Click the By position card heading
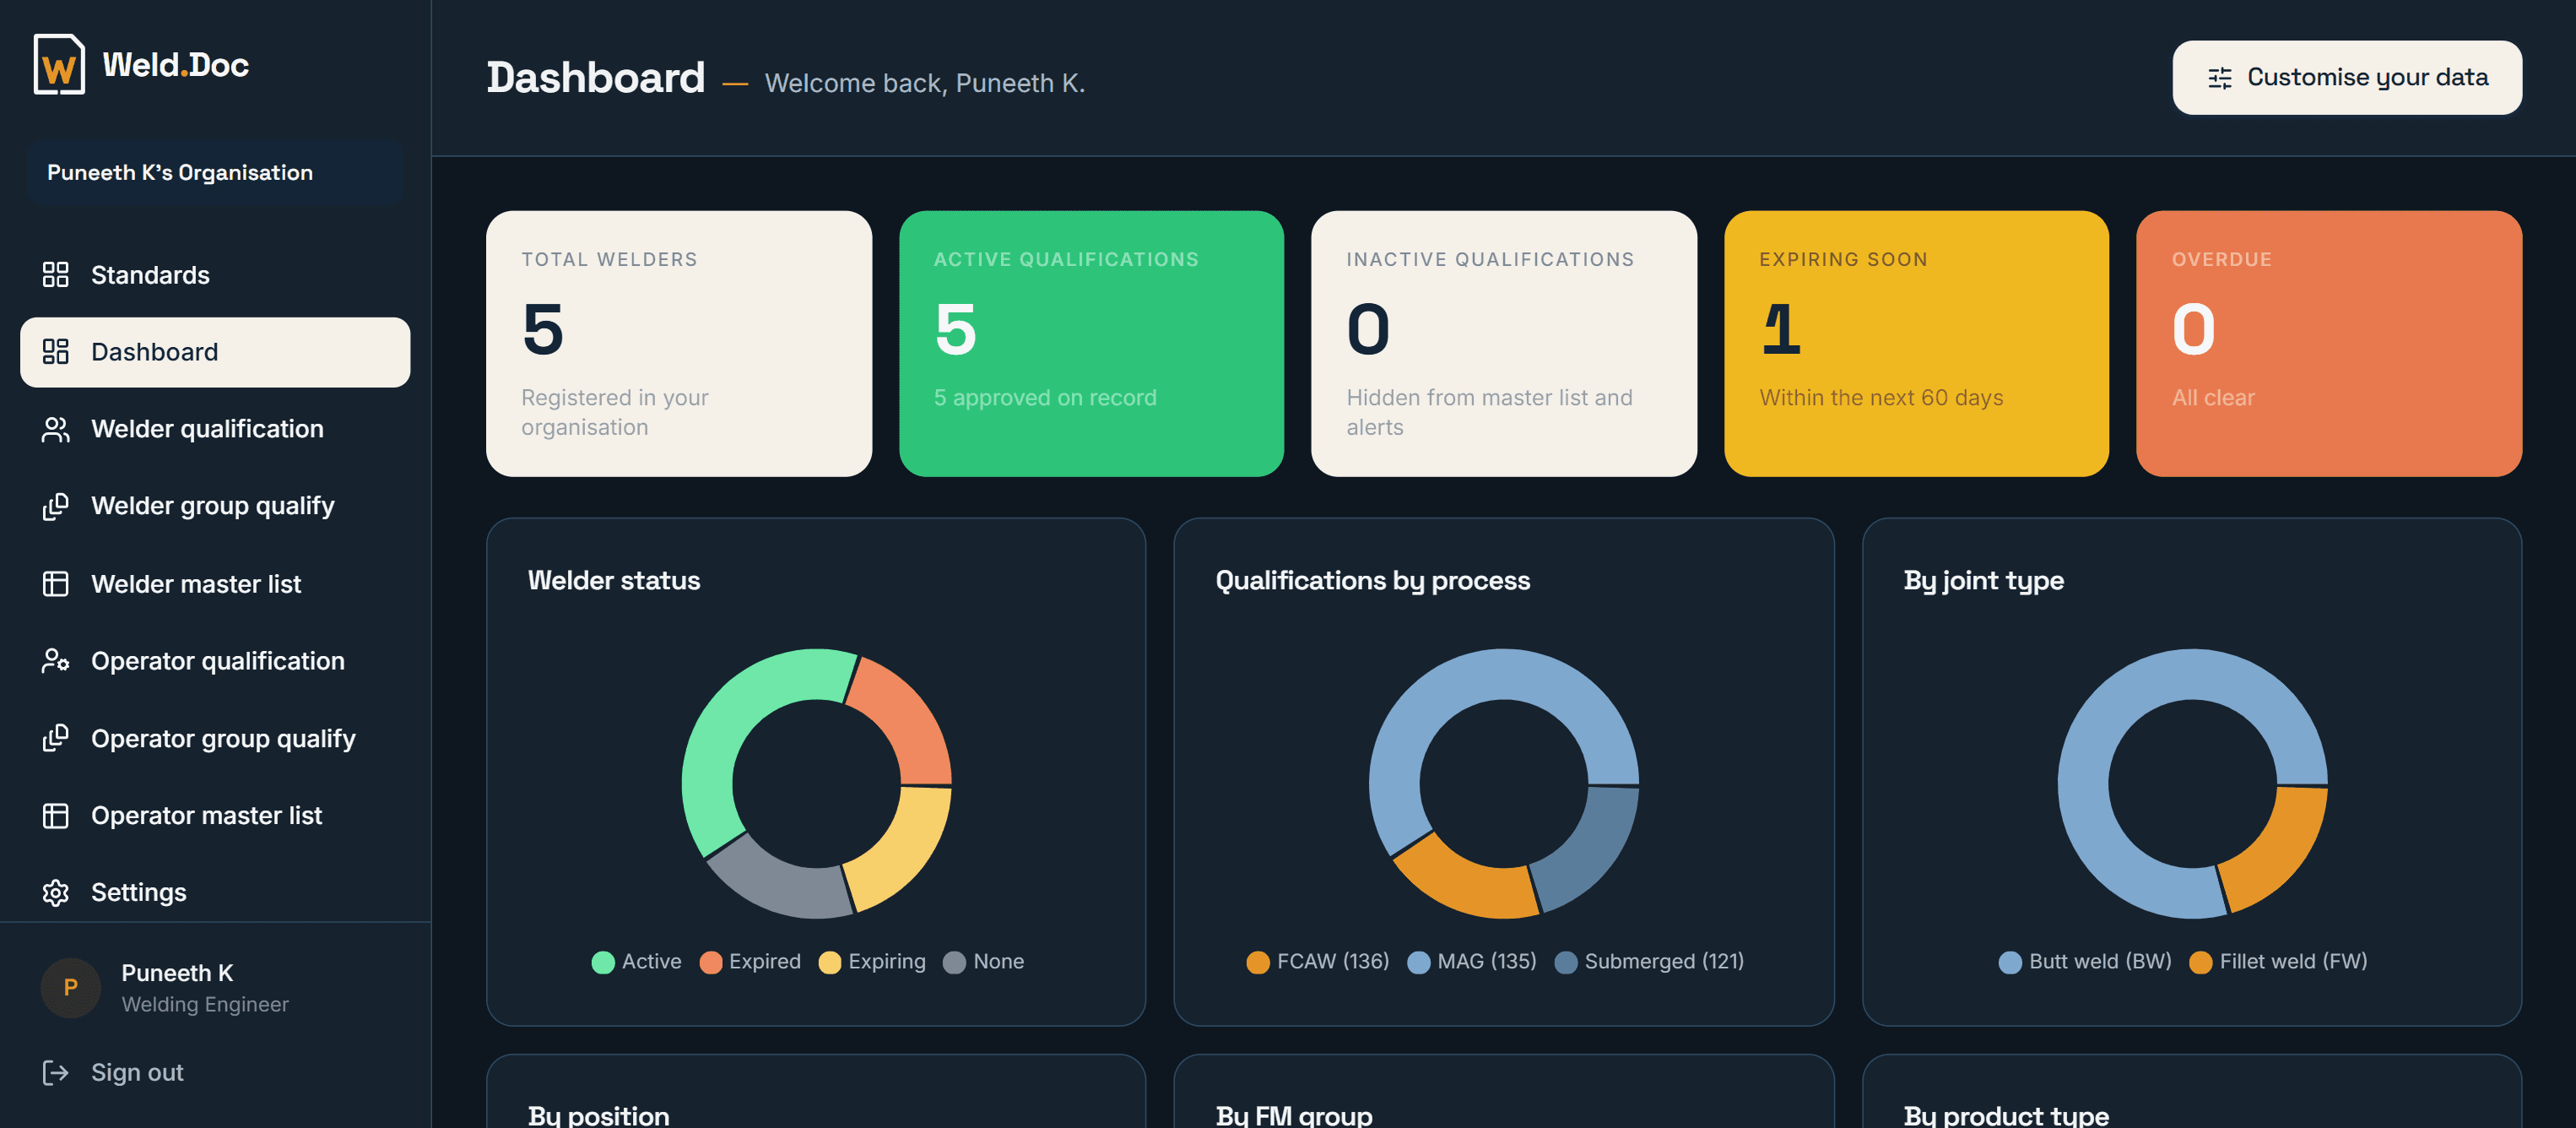Screen dimensions: 2576x1128 (598, 1115)
